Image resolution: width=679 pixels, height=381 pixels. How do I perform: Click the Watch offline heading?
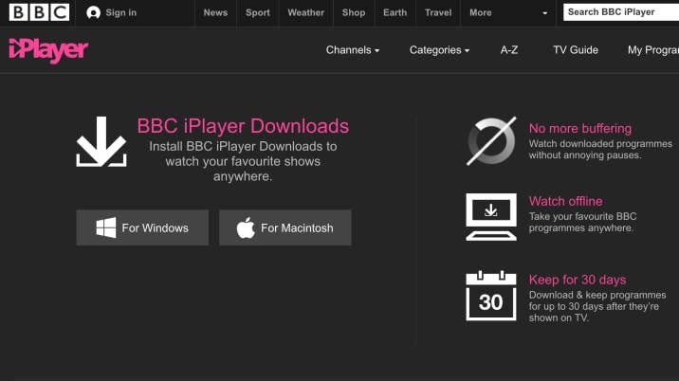(x=565, y=201)
